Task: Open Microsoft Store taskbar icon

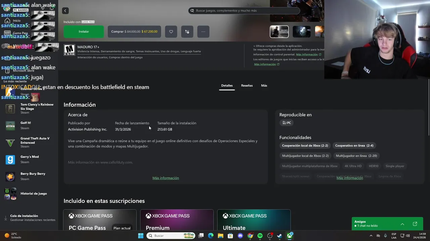Action: 230,236
